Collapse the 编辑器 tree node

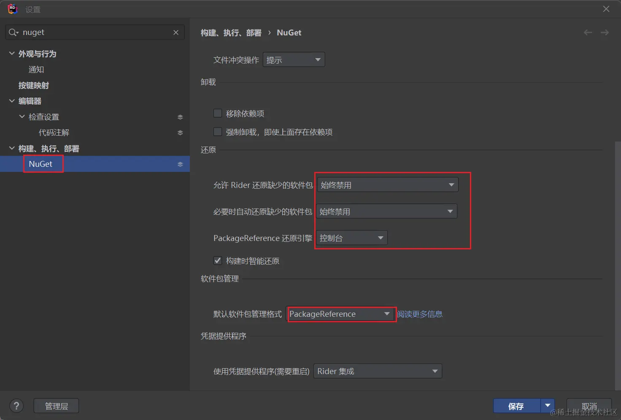click(x=12, y=101)
